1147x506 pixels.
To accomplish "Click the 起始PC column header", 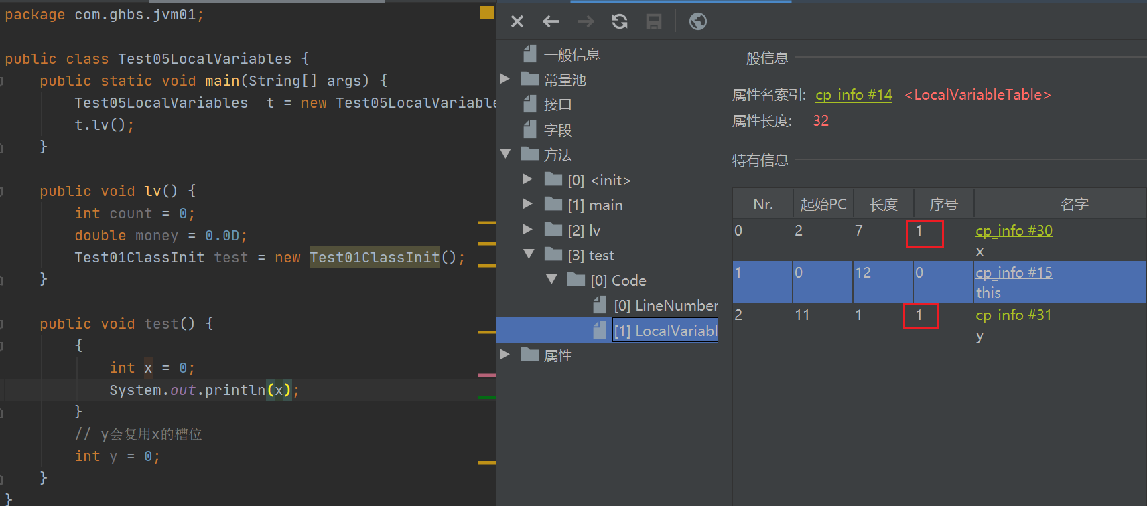I will (x=823, y=204).
